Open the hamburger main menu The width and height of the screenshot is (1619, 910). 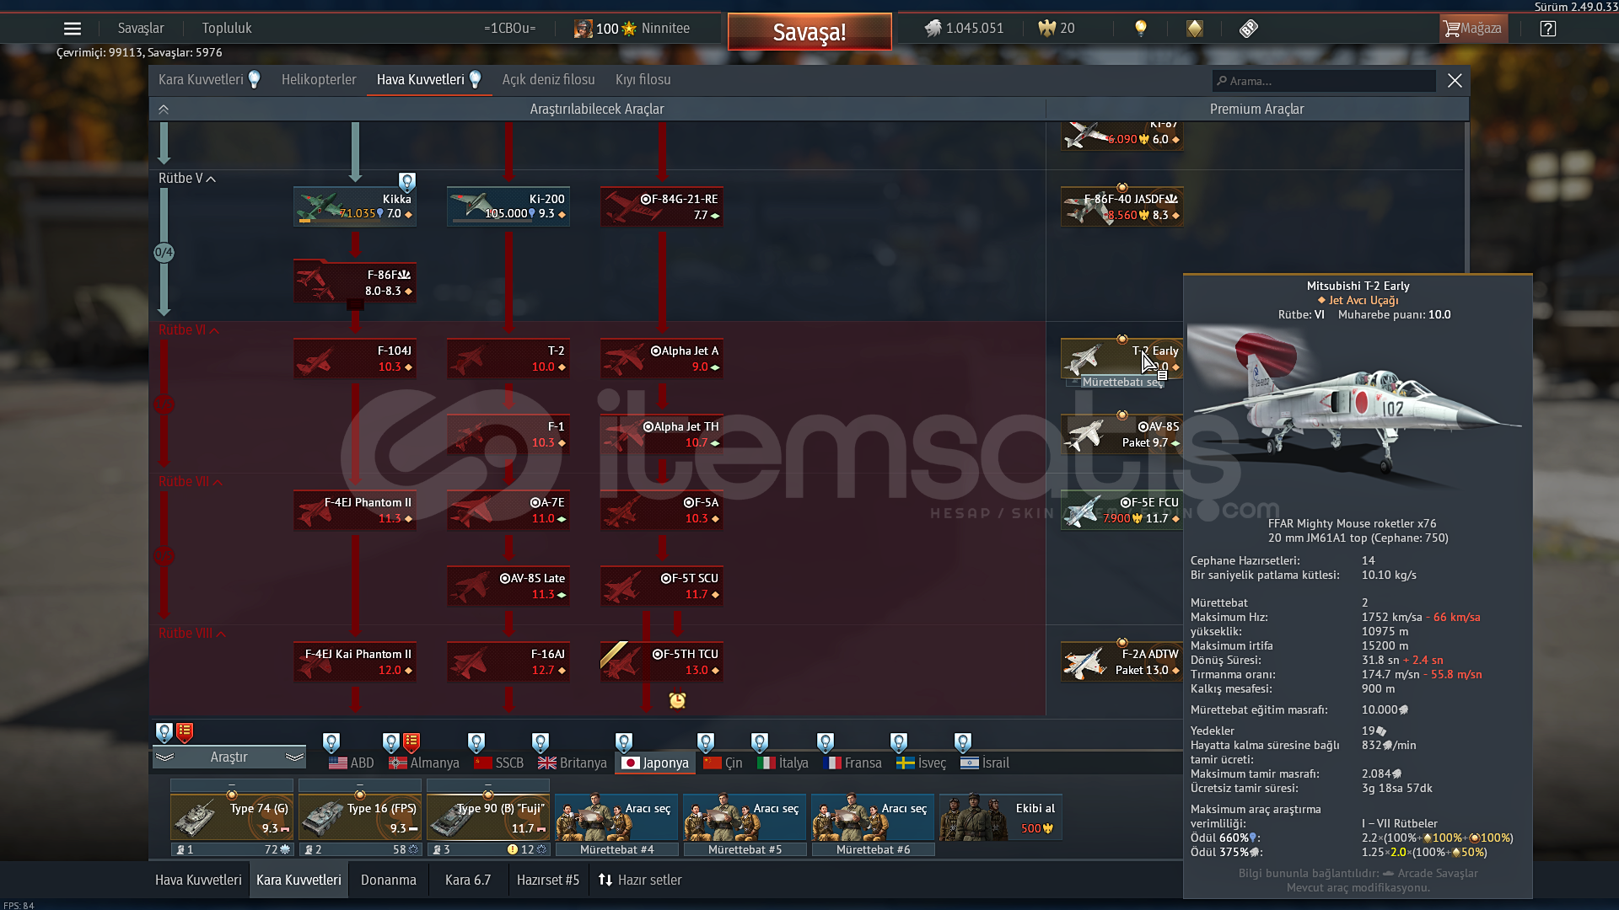click(73, 29)
